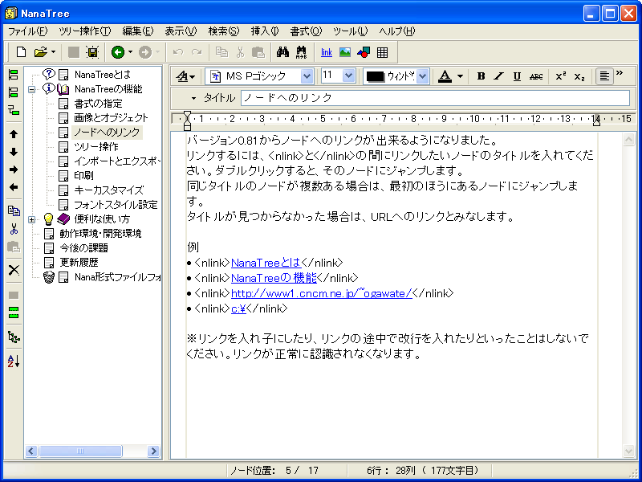642x482 pixels.
Task: Open Replace with the A>B binoculars icon
Action: [x=302, y=52]
